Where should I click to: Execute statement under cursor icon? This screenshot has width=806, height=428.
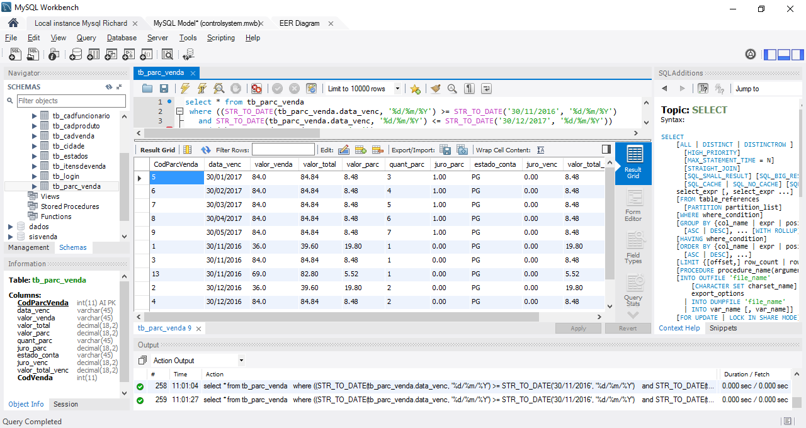(x=202, y=89)
